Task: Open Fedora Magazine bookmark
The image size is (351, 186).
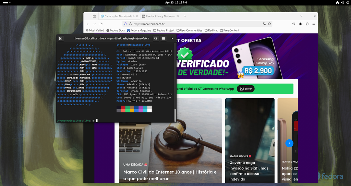Action: [x=139, y=30]
